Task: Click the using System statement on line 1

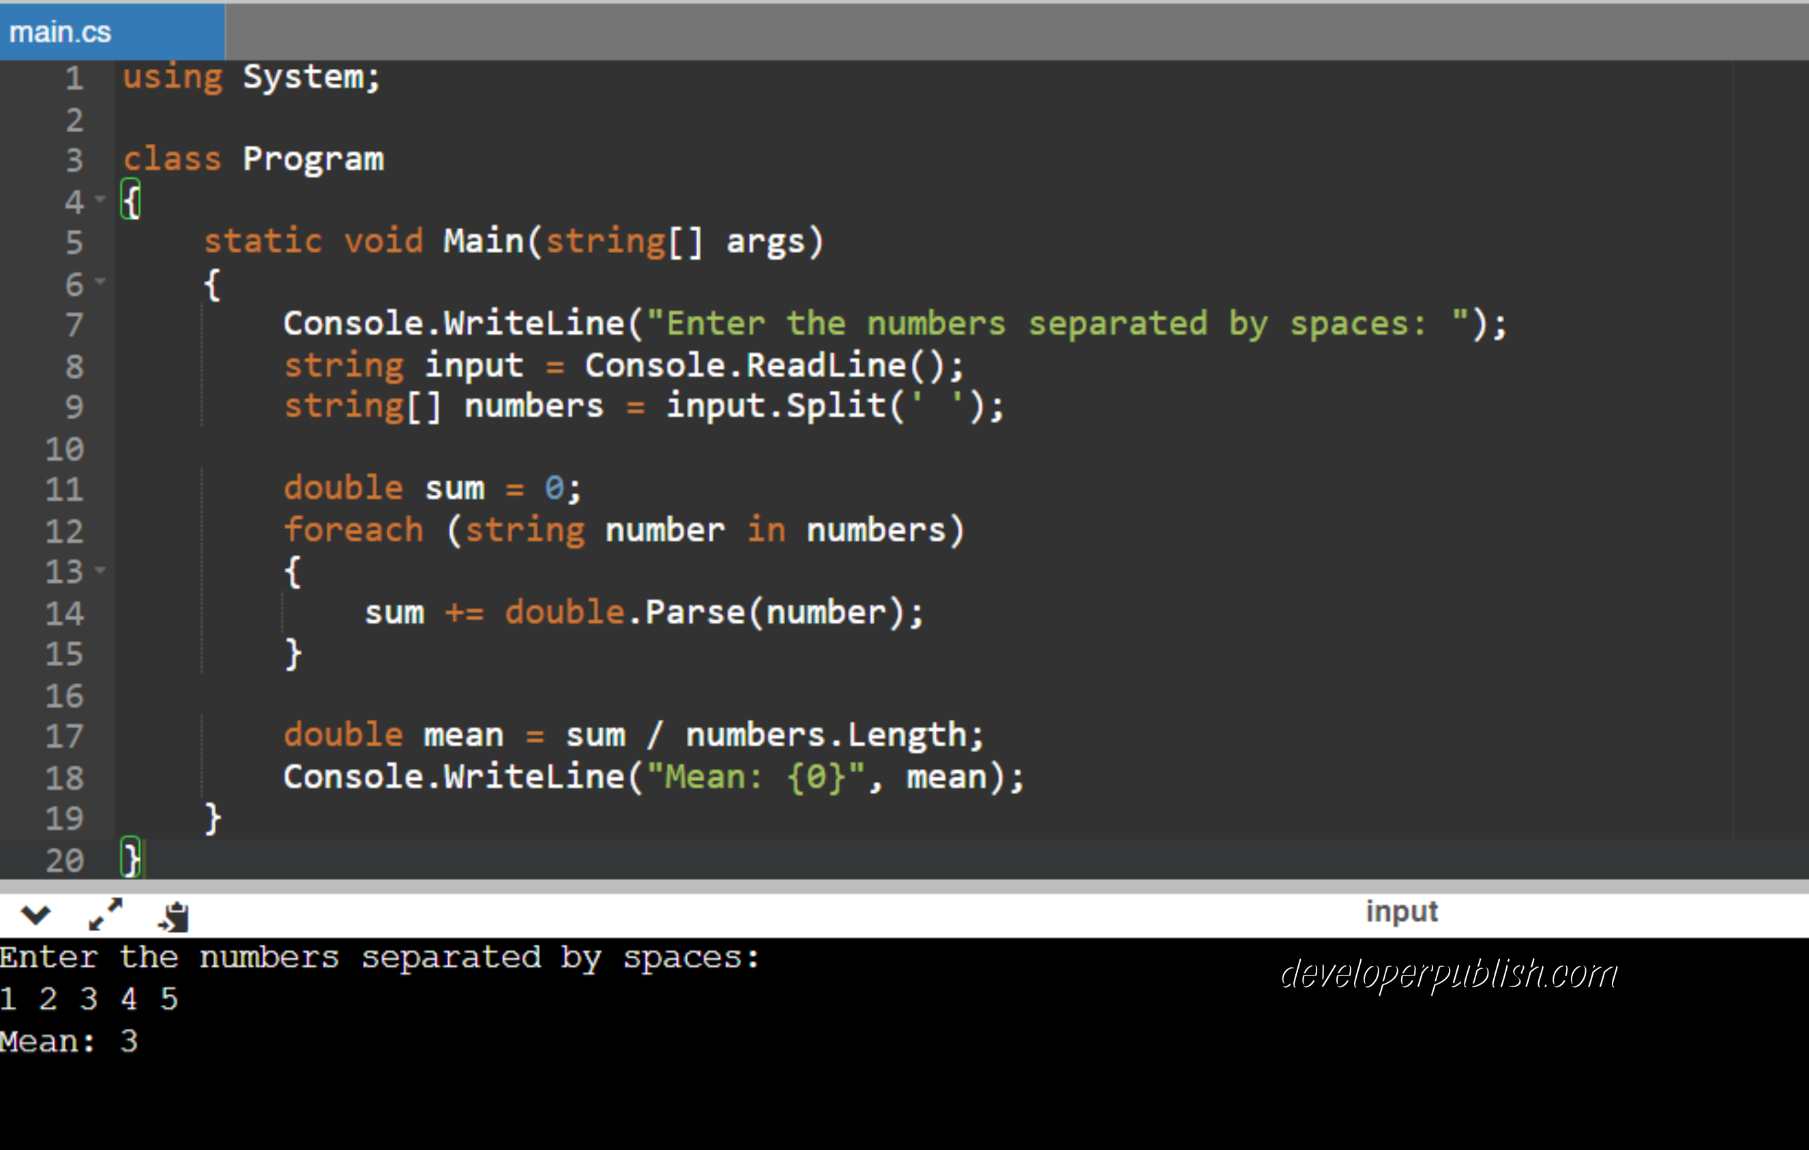Action: [252, 76]
